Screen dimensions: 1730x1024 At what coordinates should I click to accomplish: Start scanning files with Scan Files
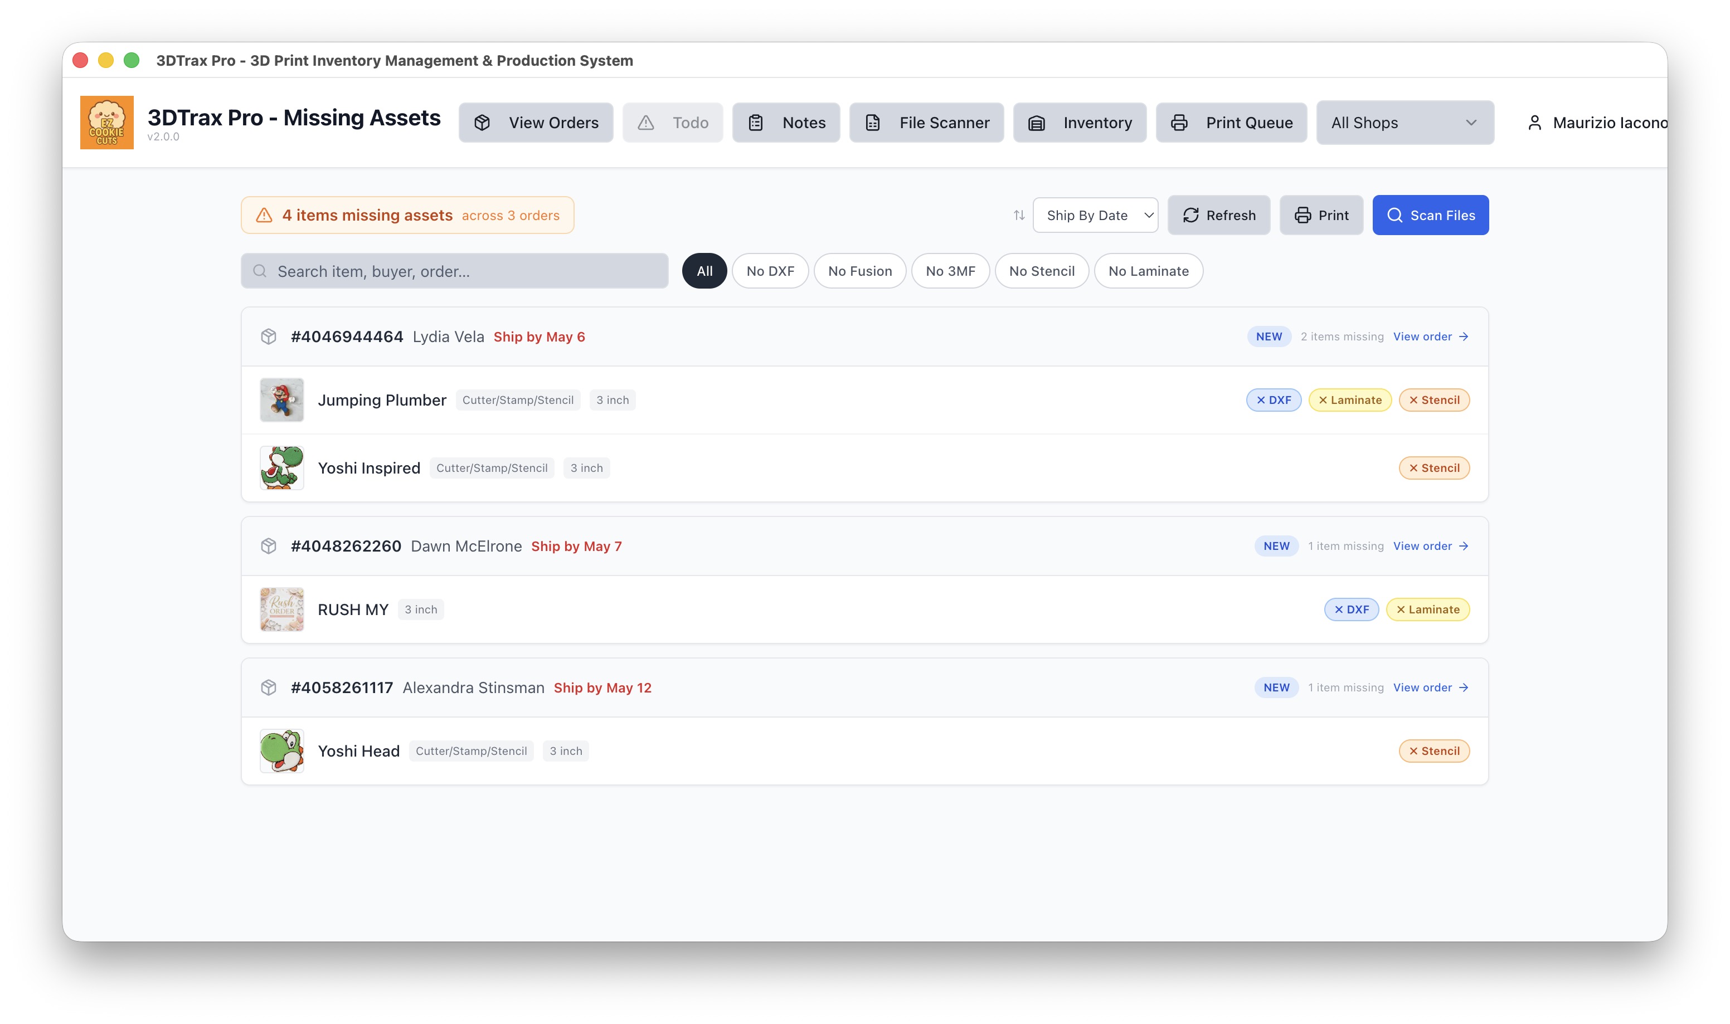tap(1430, 215)
